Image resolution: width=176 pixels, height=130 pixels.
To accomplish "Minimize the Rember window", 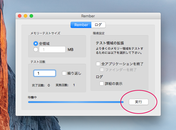I will coord(25,16).
